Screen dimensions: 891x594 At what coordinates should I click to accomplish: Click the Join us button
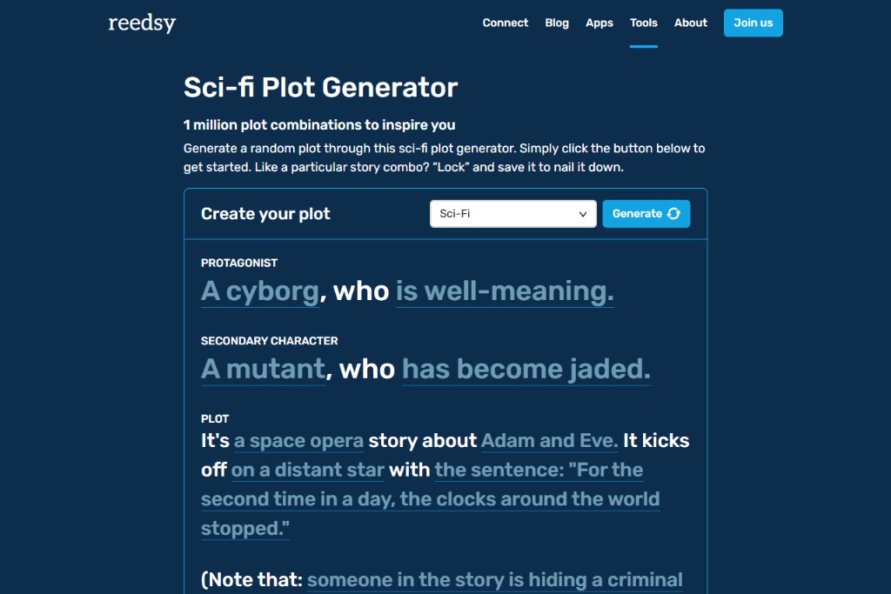click(x=753, y=23)
